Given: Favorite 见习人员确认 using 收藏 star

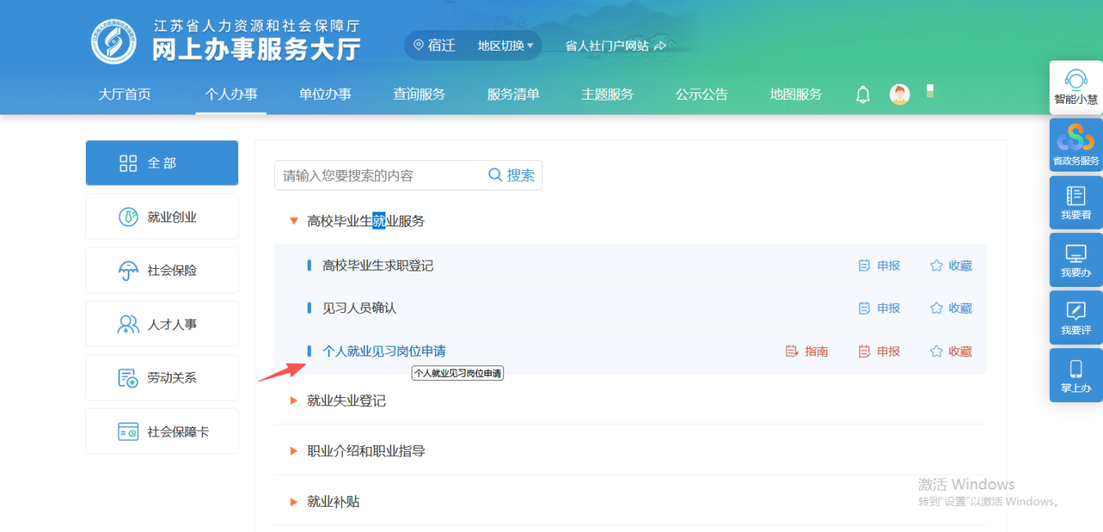Looking at the screenshot, I should [x=951, y=308].
